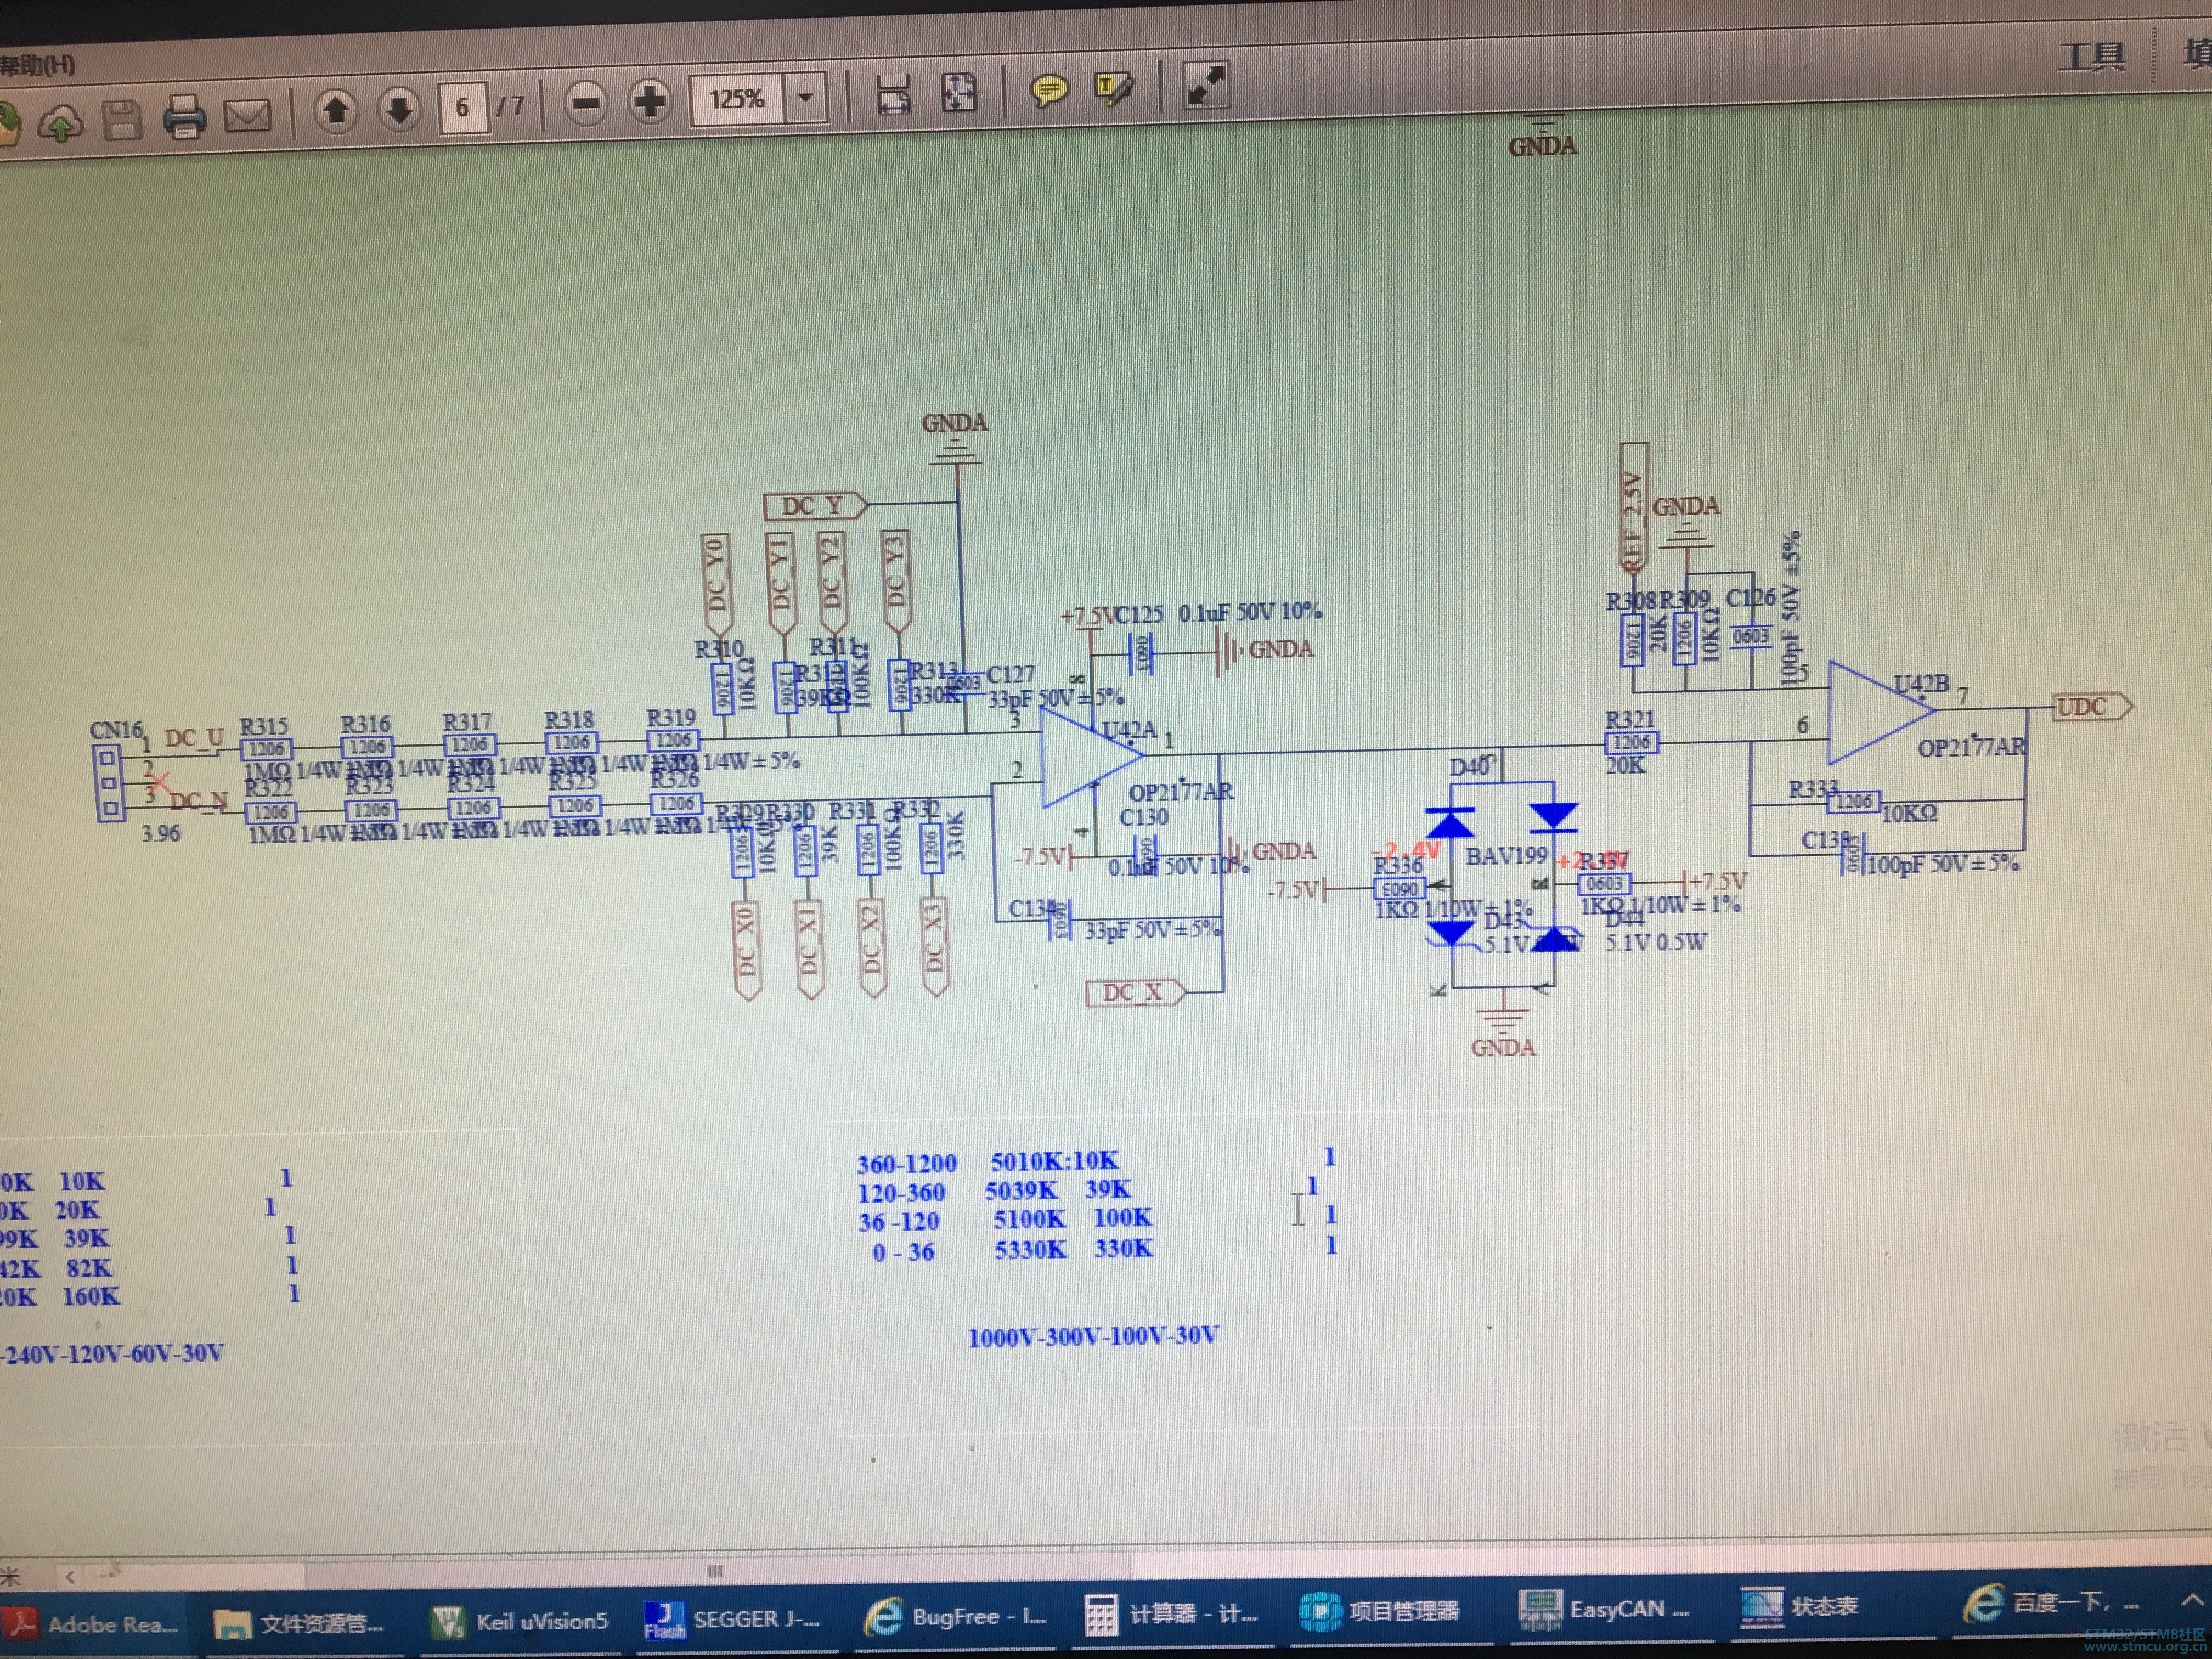
Task: Enter read mode with expand arrows icon
Action: click(1206, 85)
